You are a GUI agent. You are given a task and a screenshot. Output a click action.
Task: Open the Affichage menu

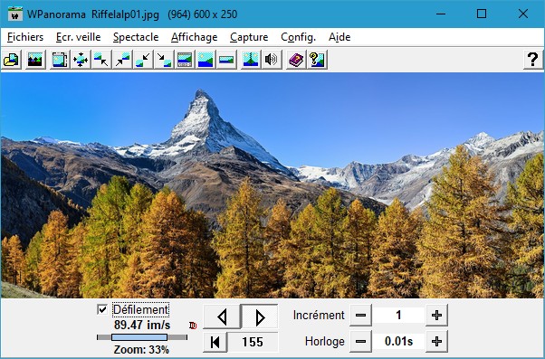(195, 37)
